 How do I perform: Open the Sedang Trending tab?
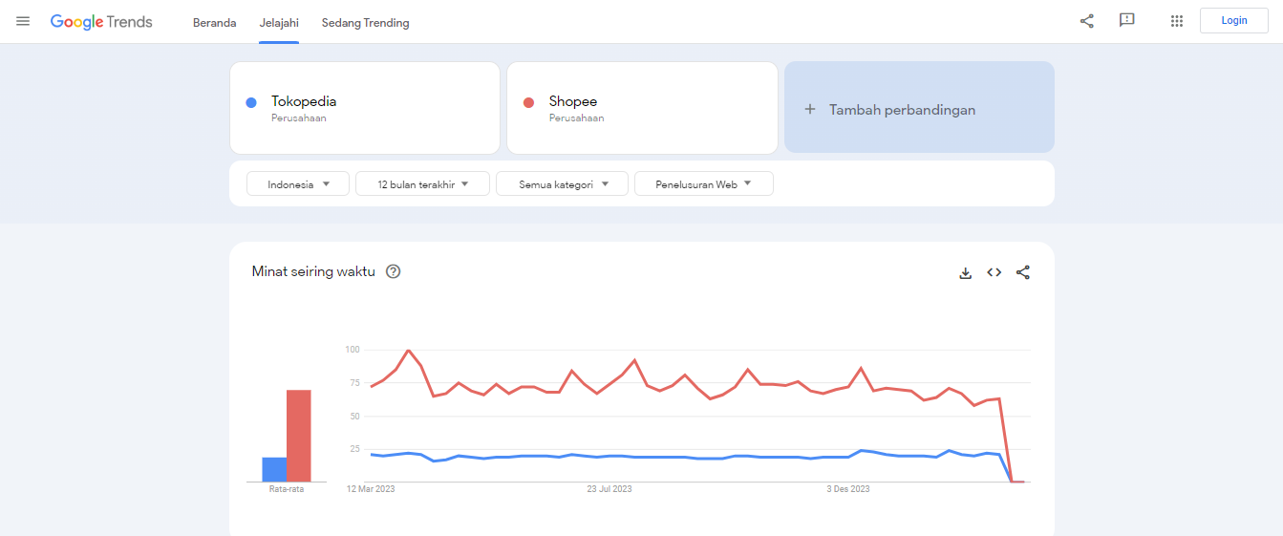365,23
